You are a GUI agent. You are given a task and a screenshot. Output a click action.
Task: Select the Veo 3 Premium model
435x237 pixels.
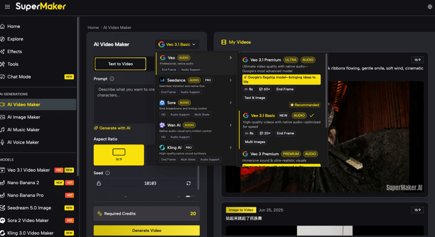(264, 154)
